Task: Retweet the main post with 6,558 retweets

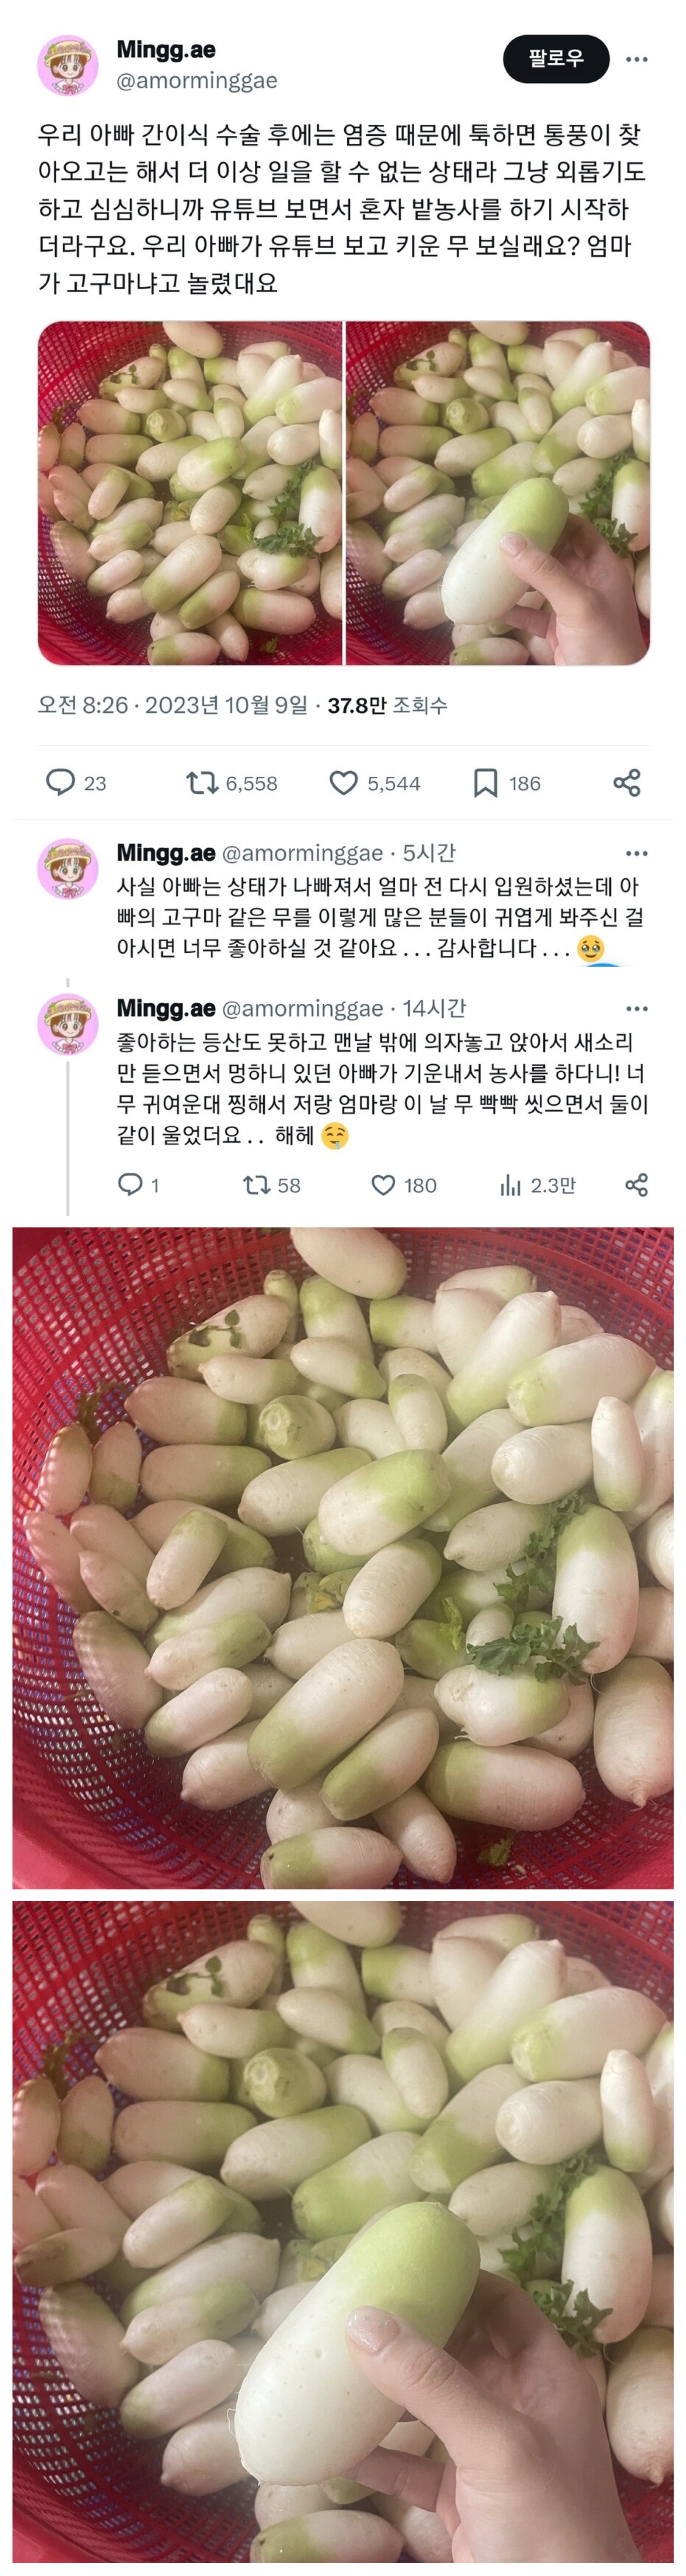Action: (203, 782)
